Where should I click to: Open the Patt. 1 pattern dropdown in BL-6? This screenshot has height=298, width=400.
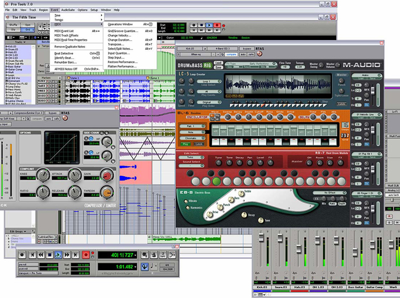192,126
